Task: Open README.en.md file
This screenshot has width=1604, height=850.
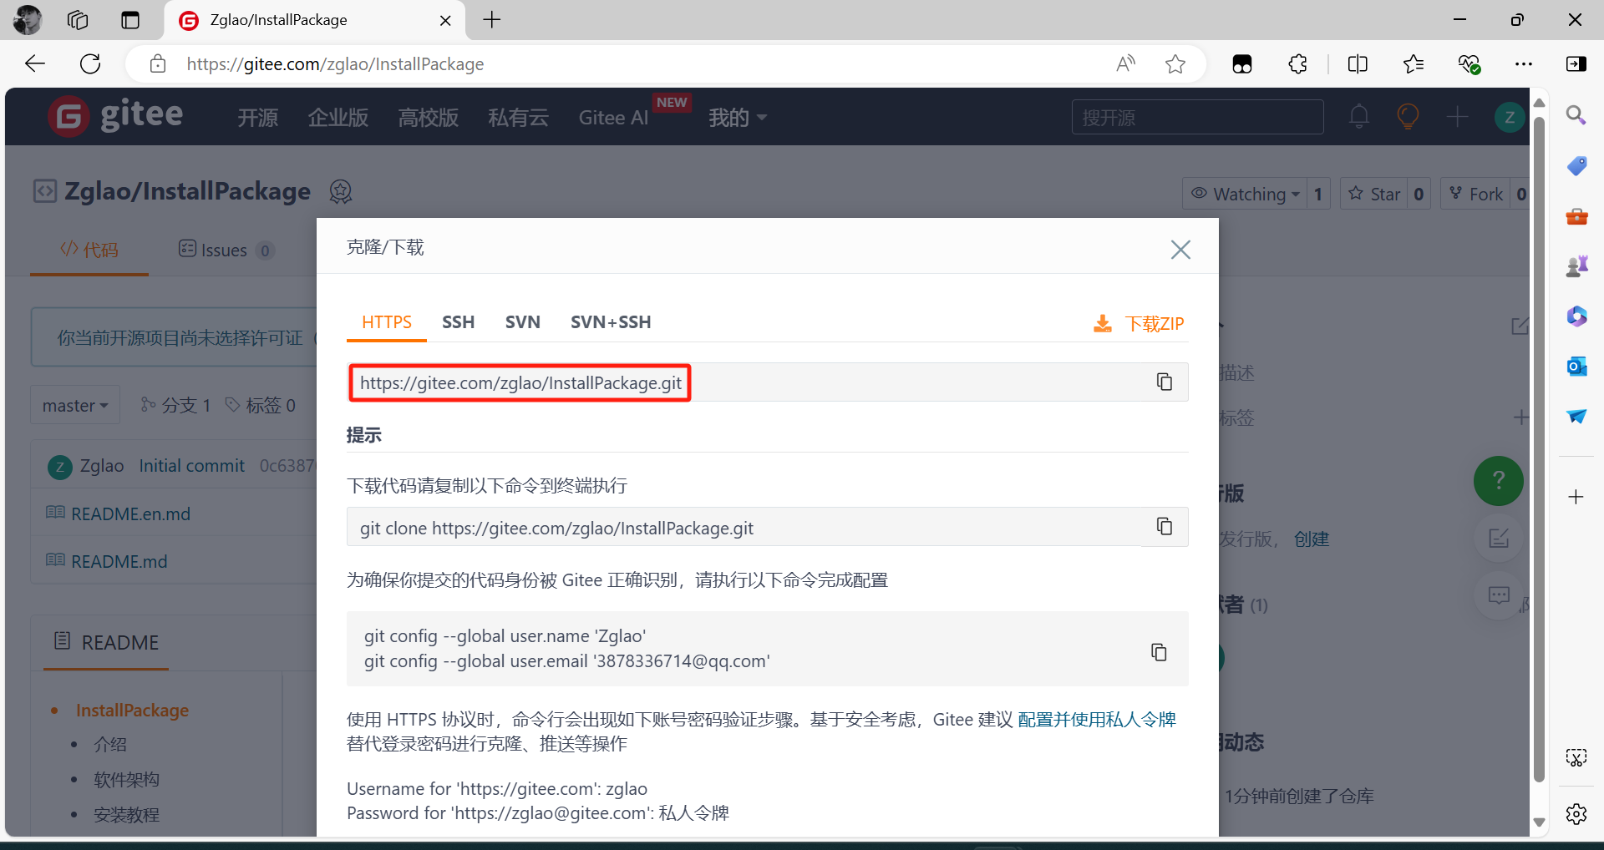Action: coord(130,514)
